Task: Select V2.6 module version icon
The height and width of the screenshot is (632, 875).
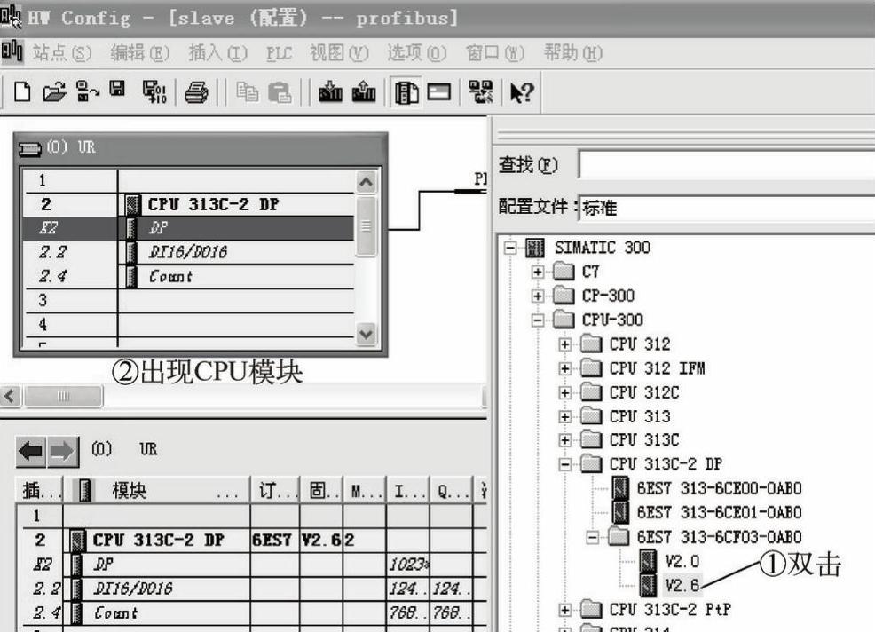Action: click(x=648, y=585)
